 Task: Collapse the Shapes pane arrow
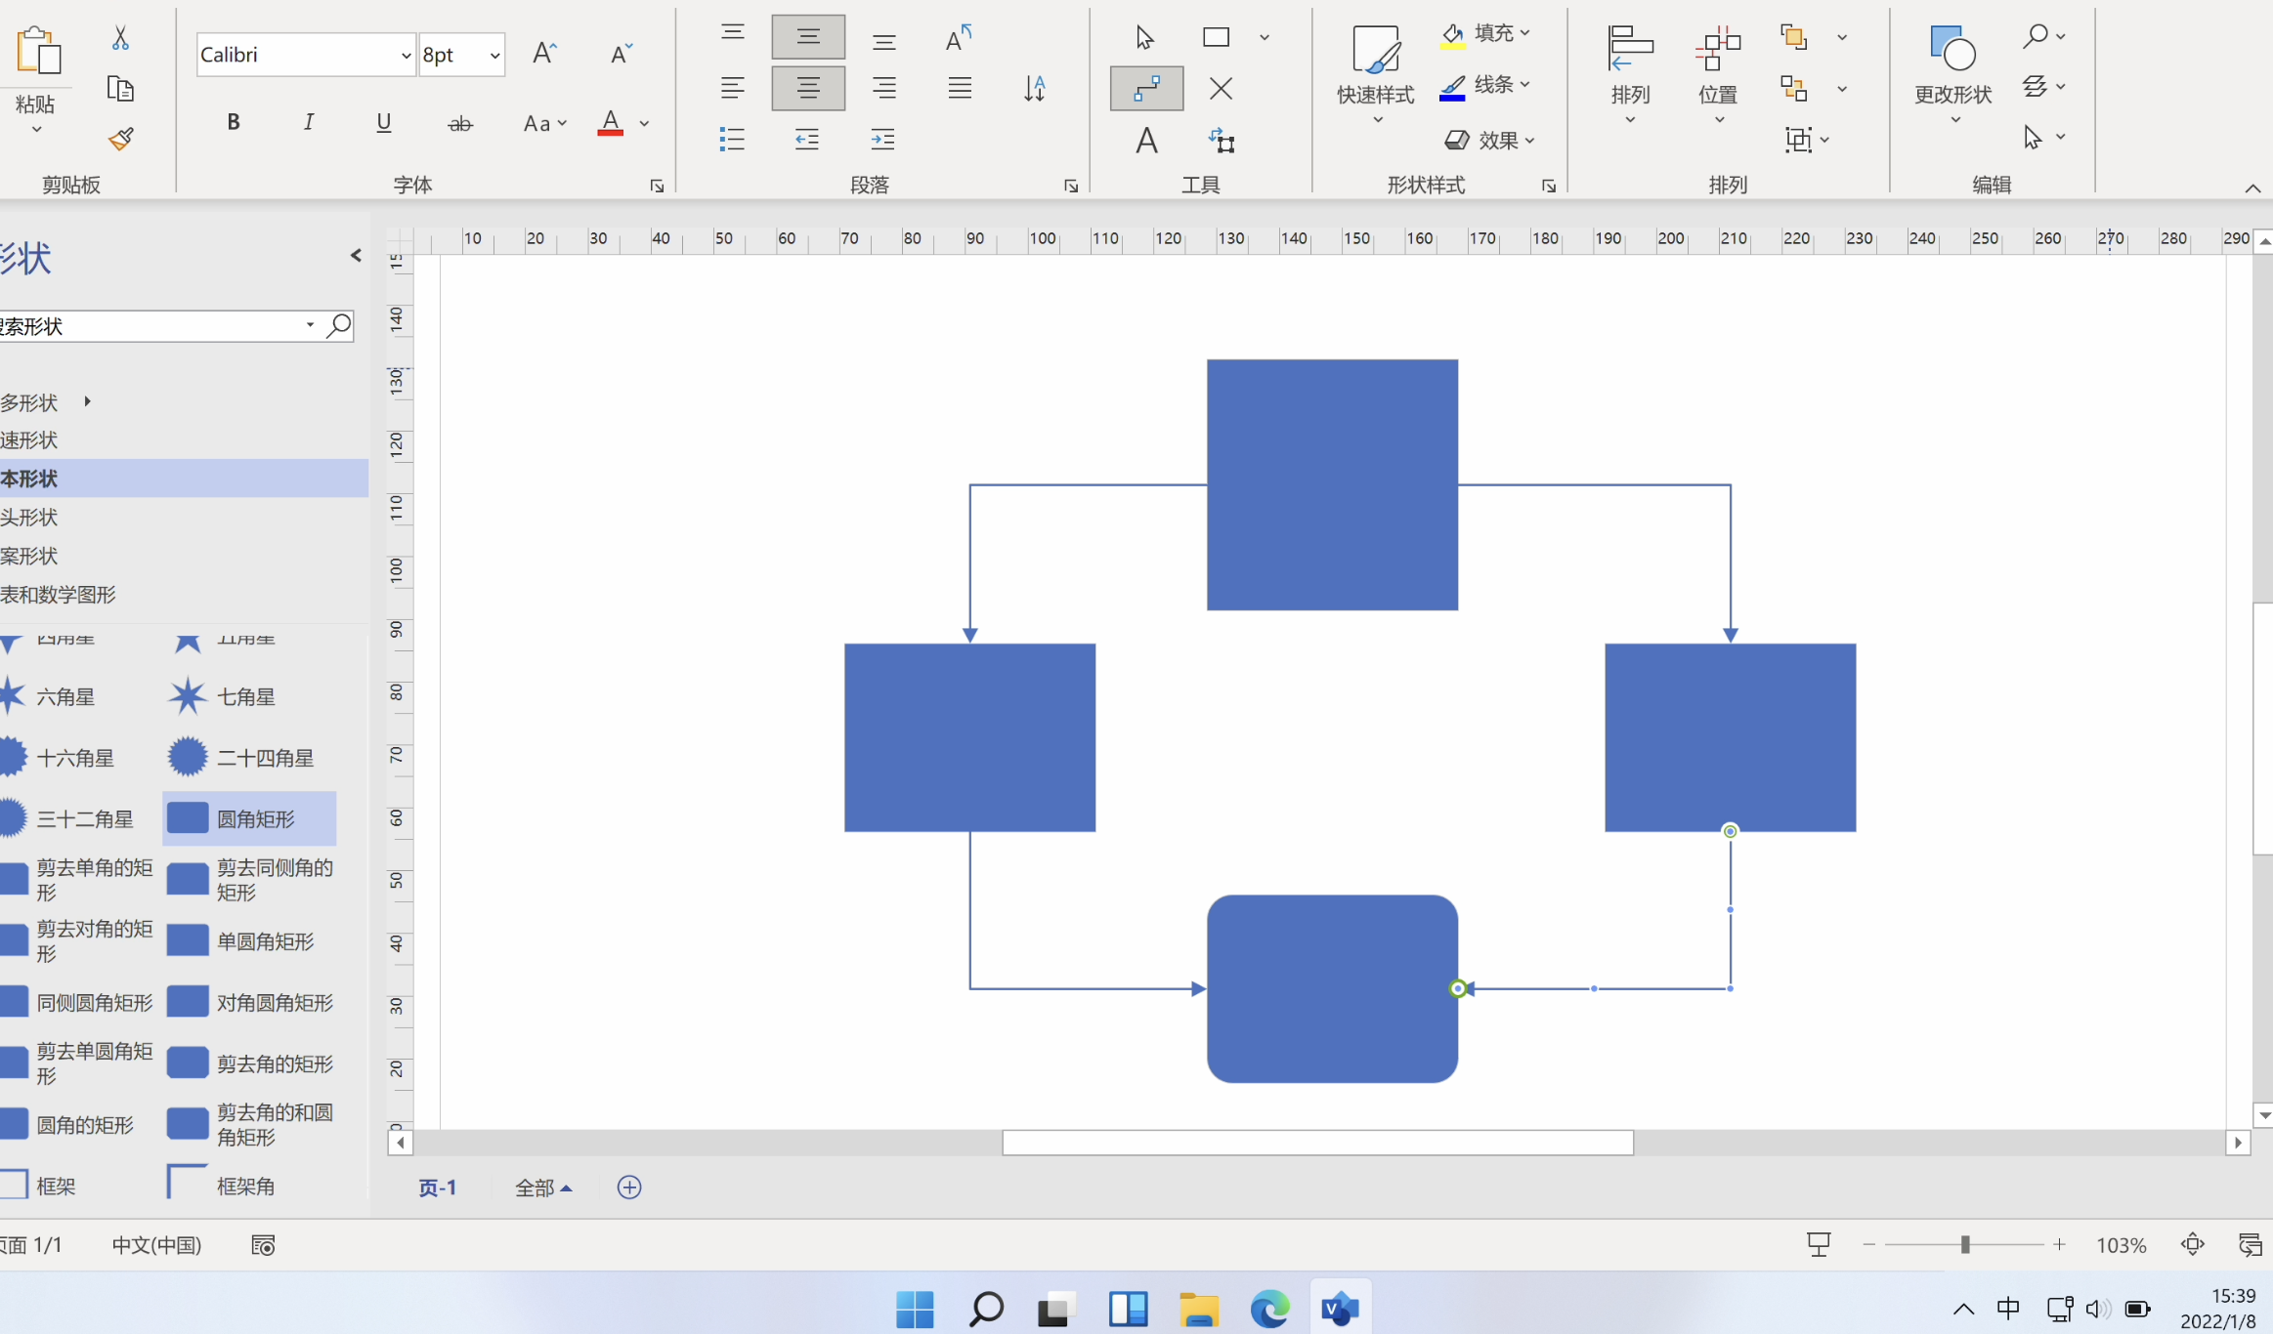tap(356, 256)
